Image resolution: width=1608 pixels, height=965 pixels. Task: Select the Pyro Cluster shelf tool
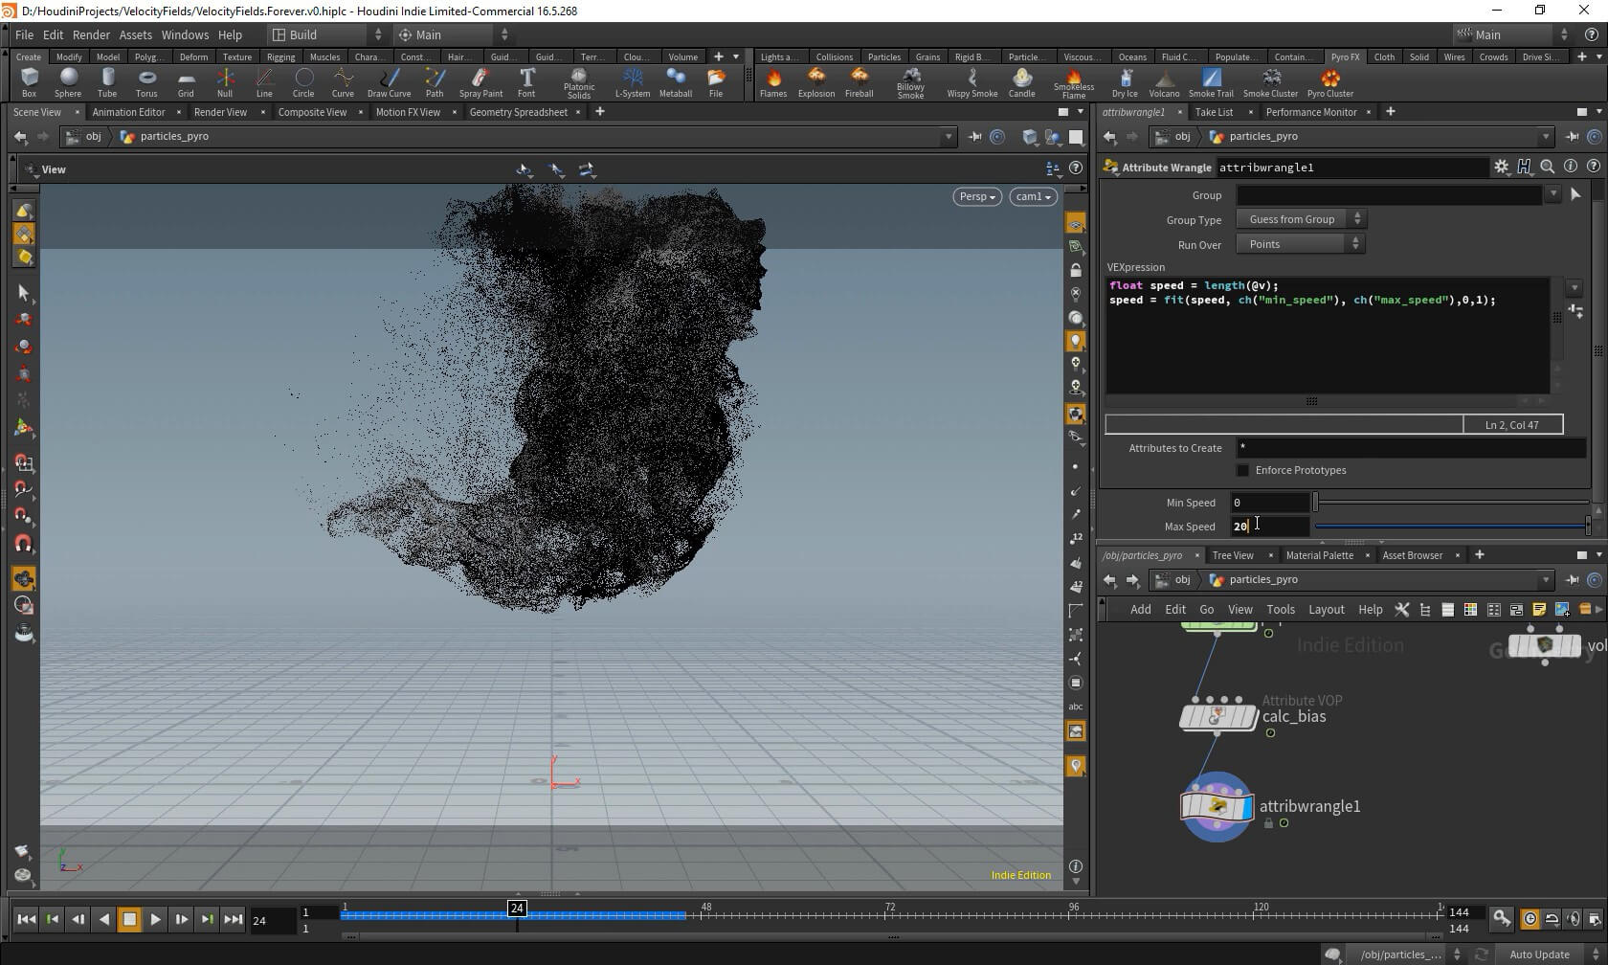click(x=1329, y=81)
